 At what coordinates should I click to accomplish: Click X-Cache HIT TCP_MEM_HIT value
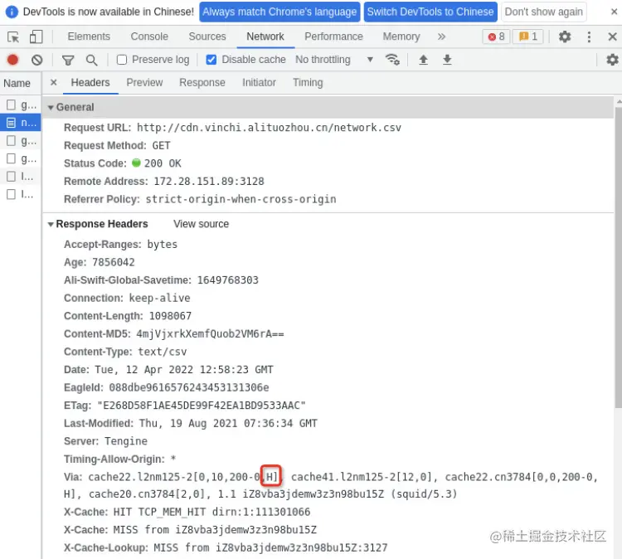point(211,513)
